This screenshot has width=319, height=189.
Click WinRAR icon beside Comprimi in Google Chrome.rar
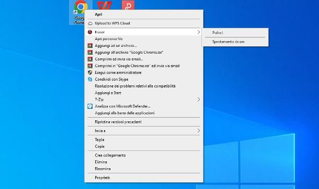coord(90,66)
